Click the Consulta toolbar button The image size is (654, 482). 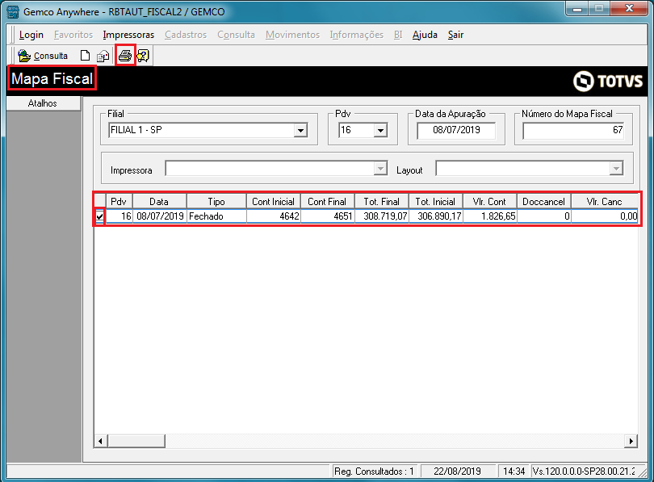coord(43,56)
